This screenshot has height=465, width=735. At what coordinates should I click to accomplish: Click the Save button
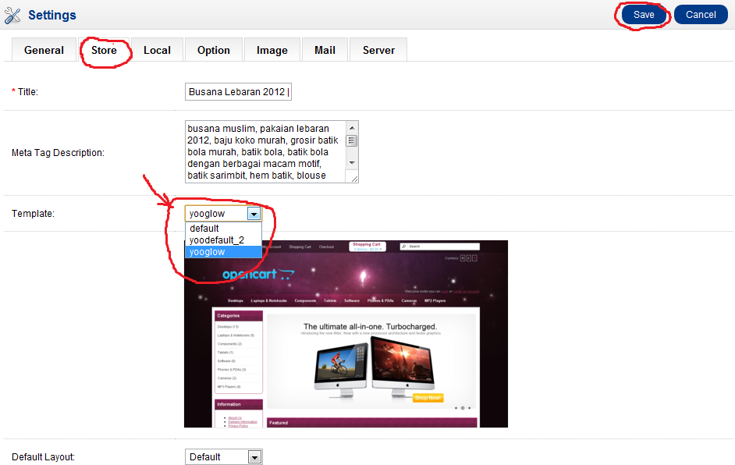tap(644, 15)
